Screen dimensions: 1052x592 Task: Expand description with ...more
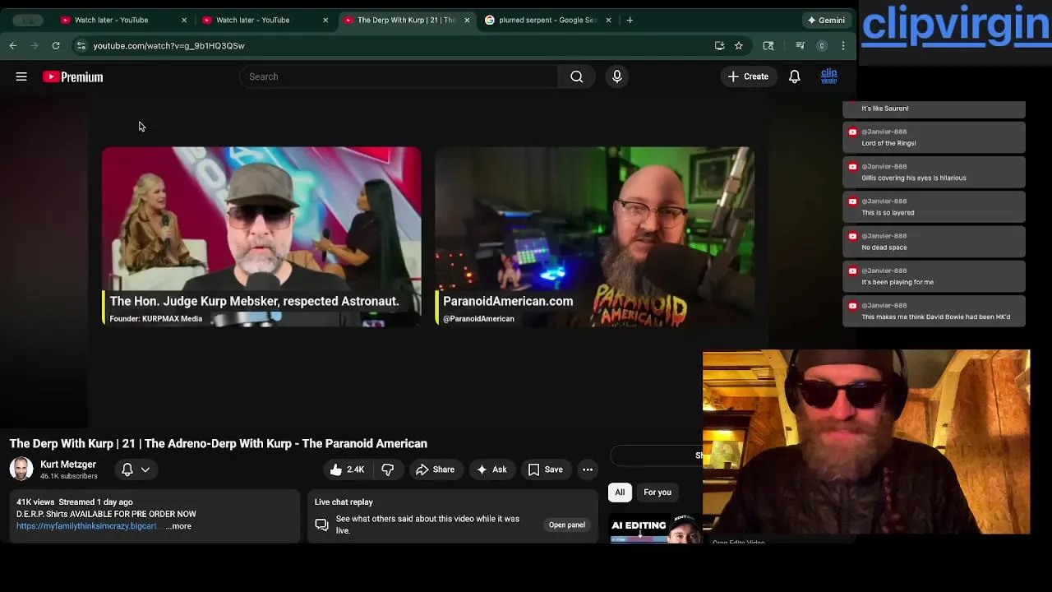click(178, 526)
